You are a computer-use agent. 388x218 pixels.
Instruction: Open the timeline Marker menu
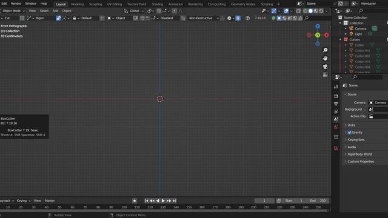[x=50, y=200]
